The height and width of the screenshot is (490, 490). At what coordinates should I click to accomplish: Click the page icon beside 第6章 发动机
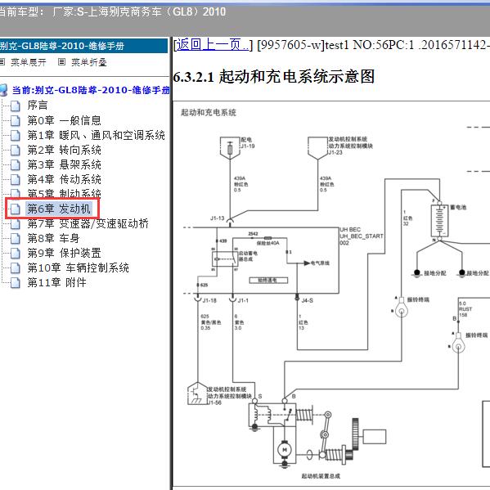[x=15, y=209]
